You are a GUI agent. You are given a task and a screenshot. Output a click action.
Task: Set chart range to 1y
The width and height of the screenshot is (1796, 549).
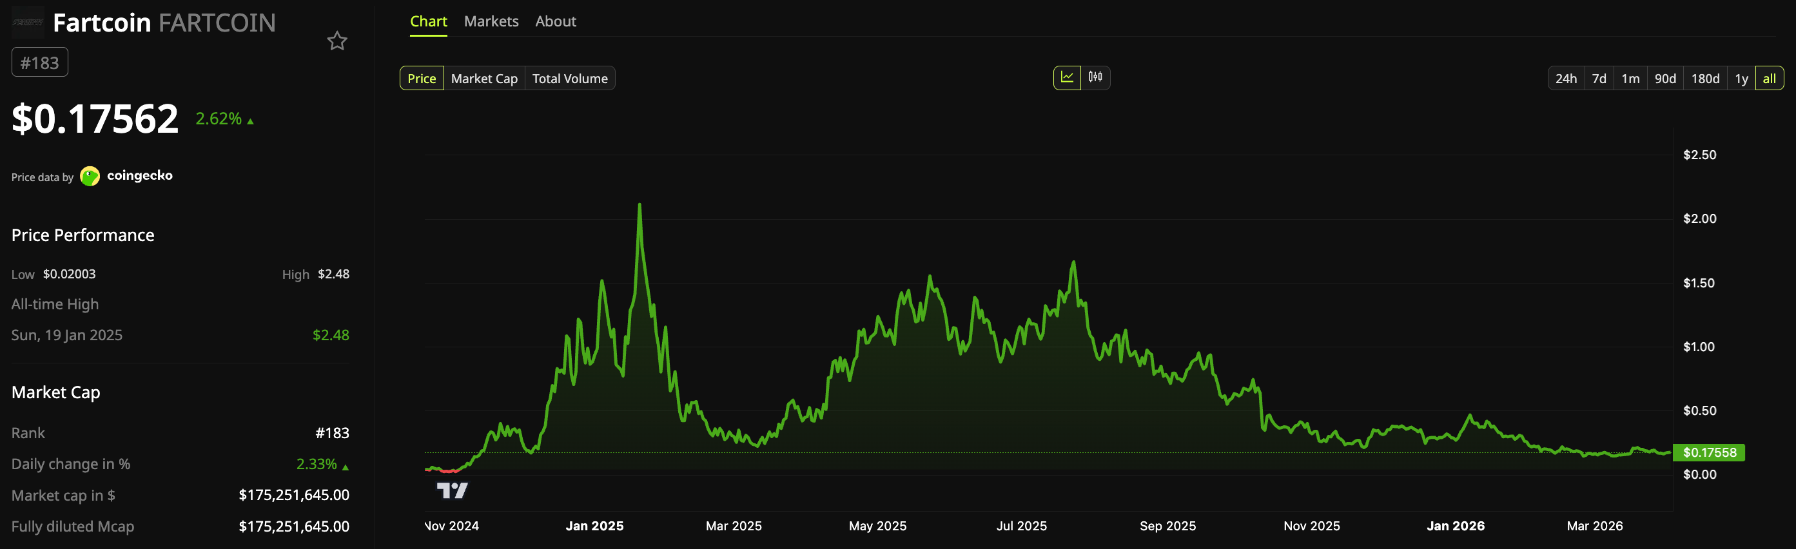(x=1741, y=79)
